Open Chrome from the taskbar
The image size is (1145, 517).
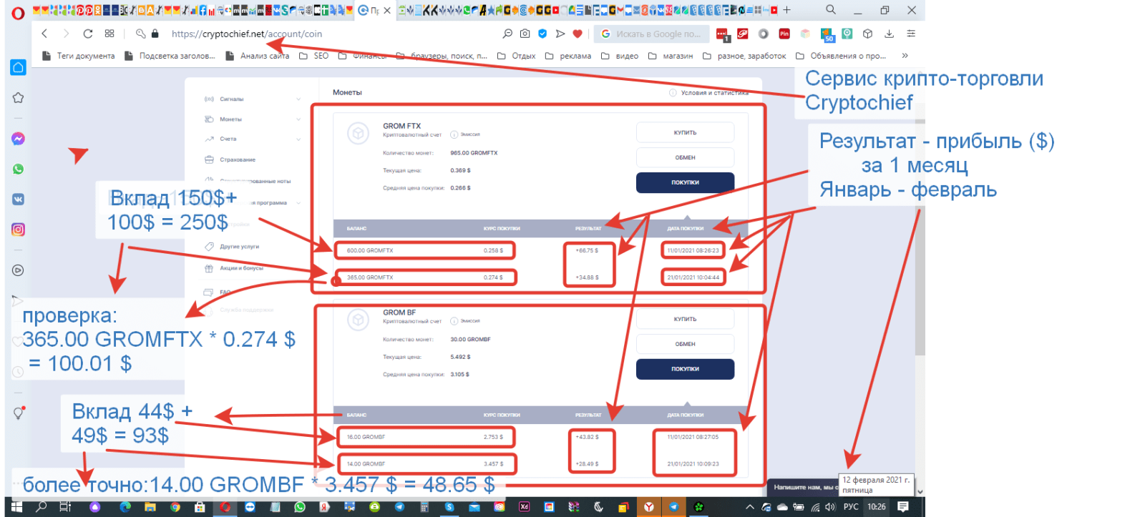click(175, 507)
